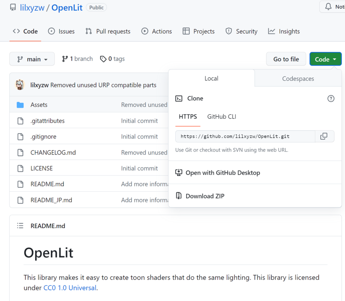Click the Download ZIP archive icon
The height and width of the screenshot is (301, 345).
[x=179, y=196]
